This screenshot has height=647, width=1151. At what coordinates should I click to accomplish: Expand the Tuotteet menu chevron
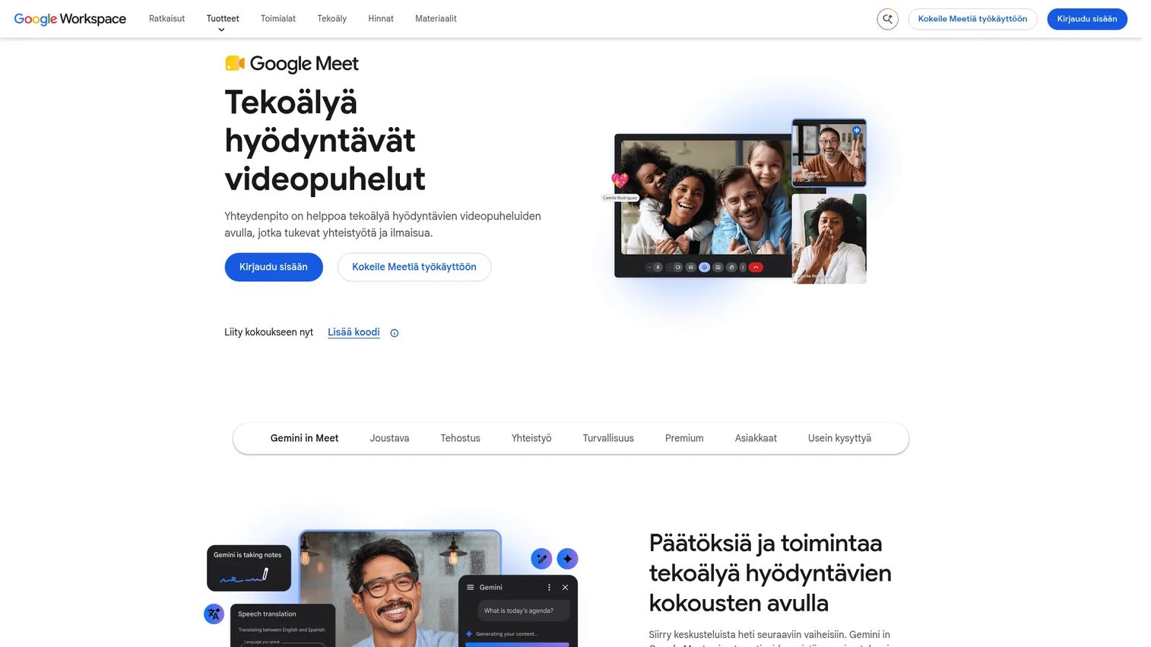(x=221, y=30)
